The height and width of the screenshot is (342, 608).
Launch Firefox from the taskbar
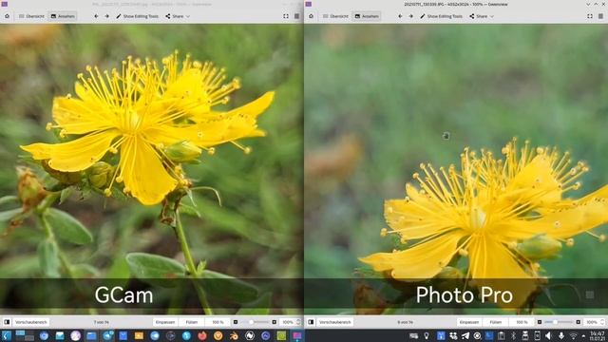click(202, 335)
